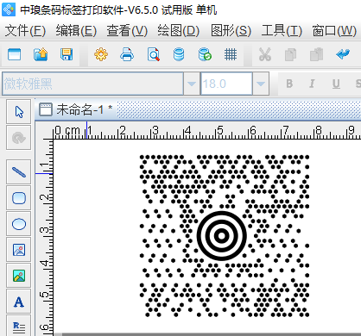Toggle the grid display icon

(x=231, y=54)
